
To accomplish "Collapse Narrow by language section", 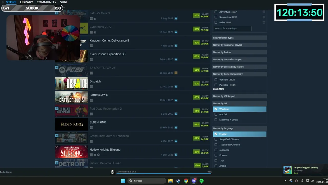I will (x=239, y=128).
